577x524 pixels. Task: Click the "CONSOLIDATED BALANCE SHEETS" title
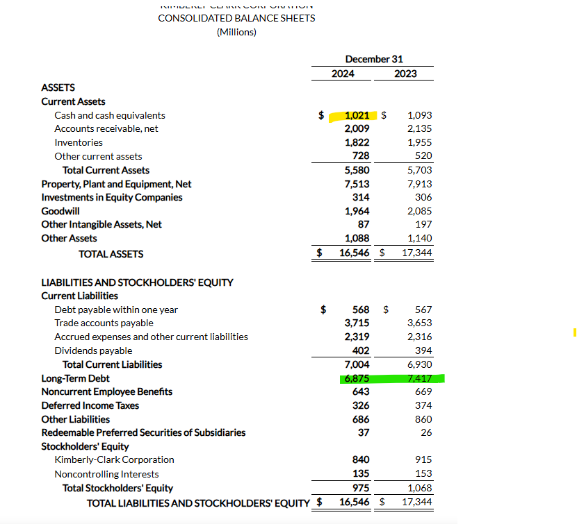click(236, 18)
